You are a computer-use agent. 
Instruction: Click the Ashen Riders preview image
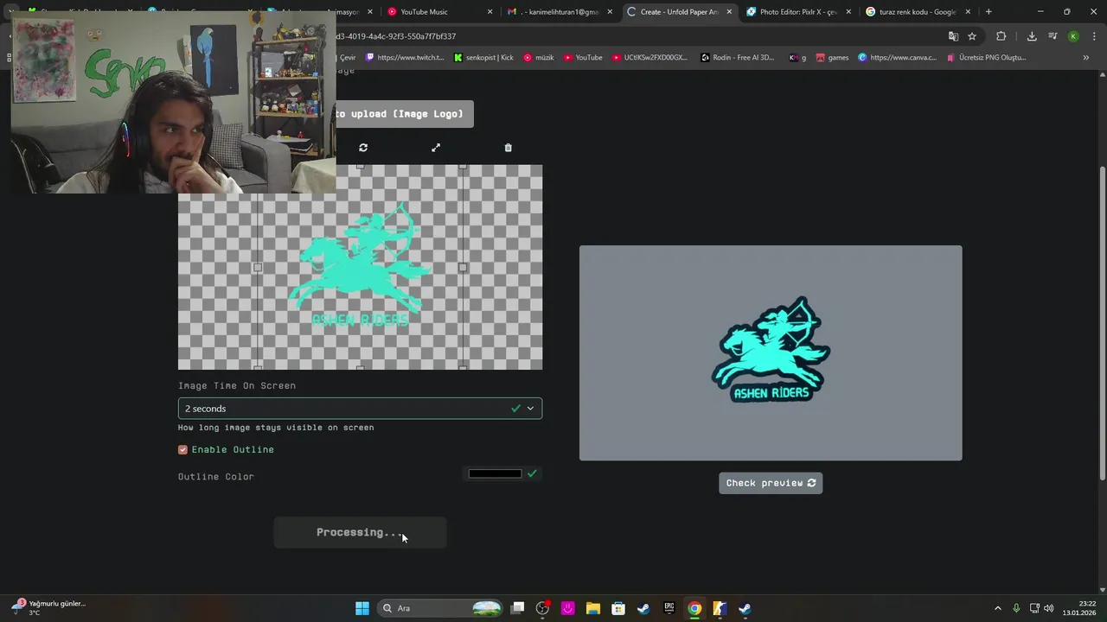(771, 352)
